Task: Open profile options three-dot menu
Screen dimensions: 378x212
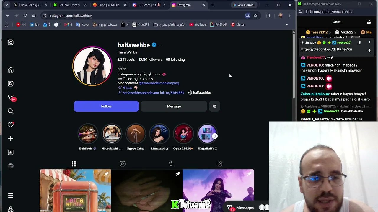Action: click(160, 45)
